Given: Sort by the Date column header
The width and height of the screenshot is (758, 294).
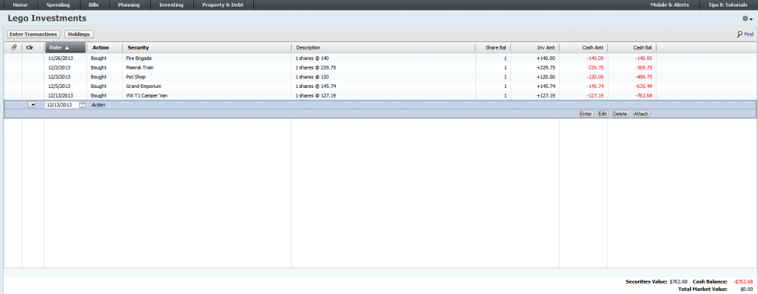Looking at the screenshot, I should (x=65, y=48).
